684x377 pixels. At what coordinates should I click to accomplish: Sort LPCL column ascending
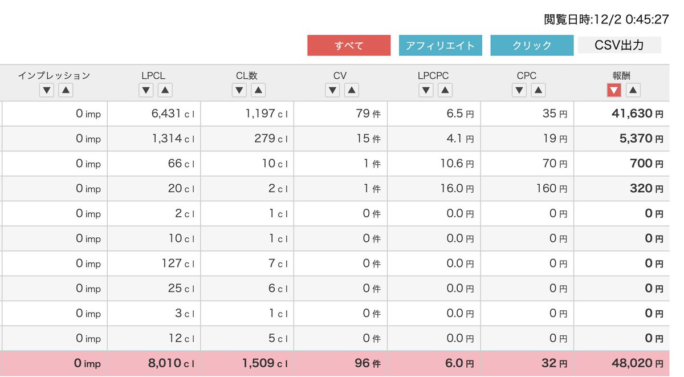point(165,90)
